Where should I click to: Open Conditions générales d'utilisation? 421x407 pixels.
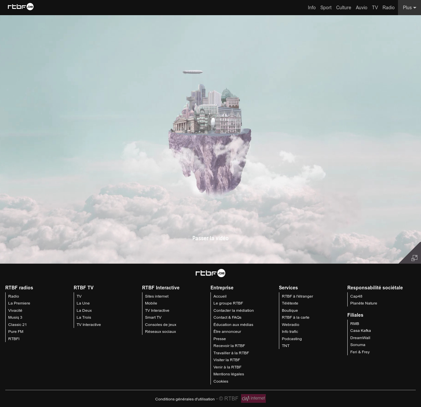[x=185, y=399]
